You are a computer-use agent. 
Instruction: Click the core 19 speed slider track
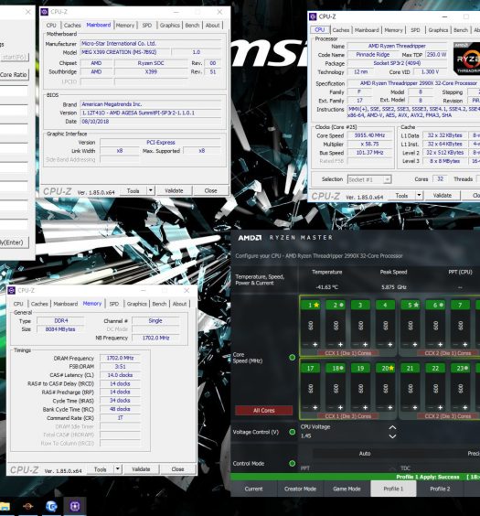(x=360, y=389)
